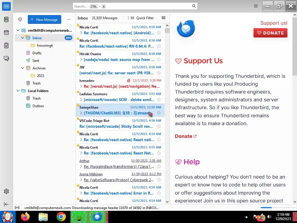Toggle the Quick Filter bar
The width and height of the screenshot is (297, 223).
142,18
